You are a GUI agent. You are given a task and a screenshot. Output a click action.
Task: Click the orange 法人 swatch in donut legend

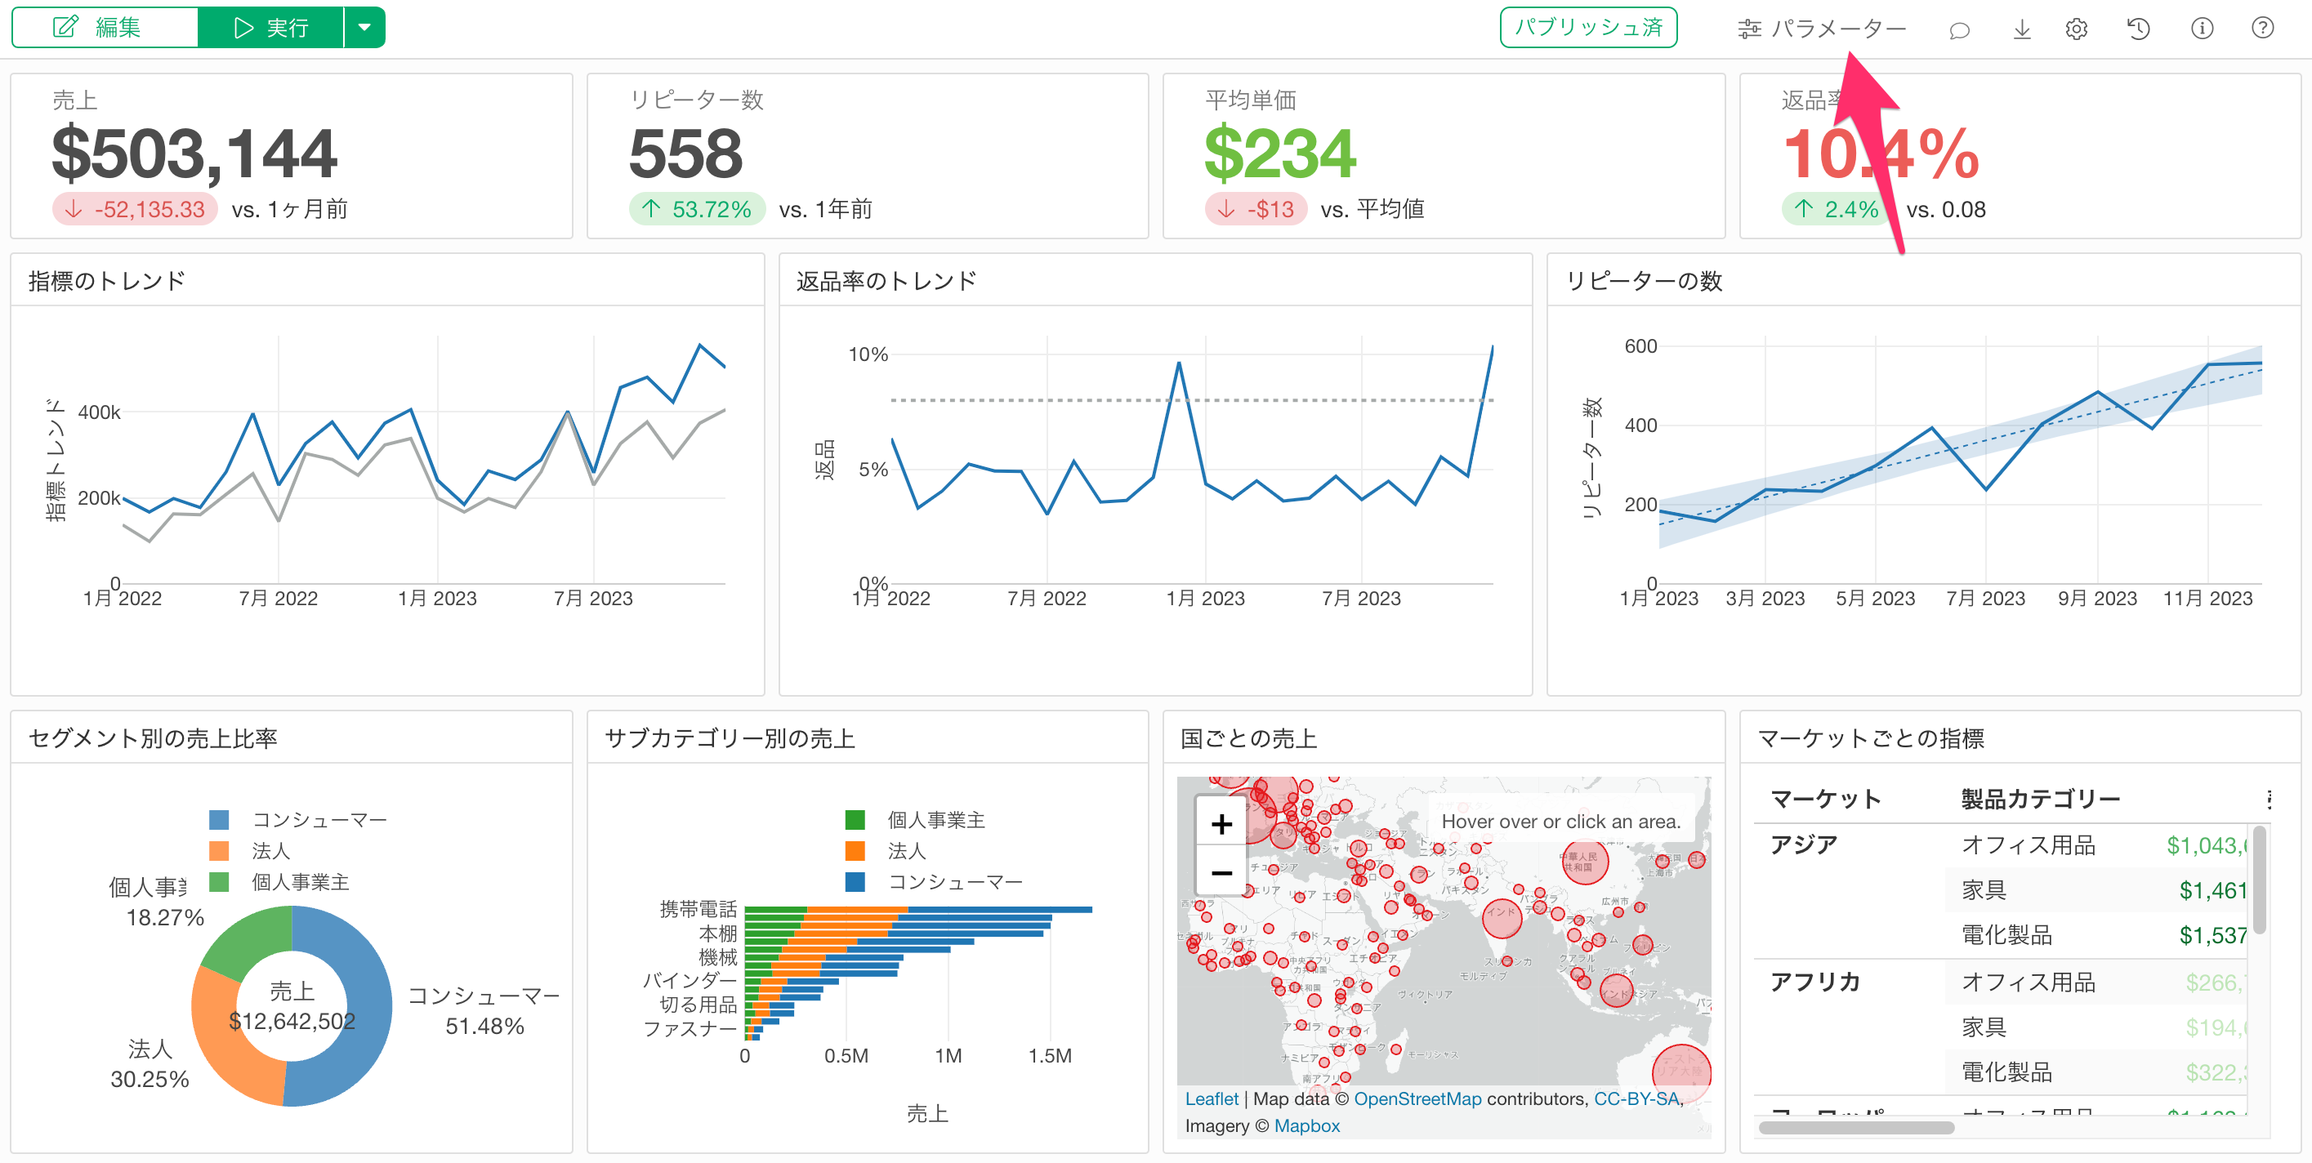(x=219, y=851)
